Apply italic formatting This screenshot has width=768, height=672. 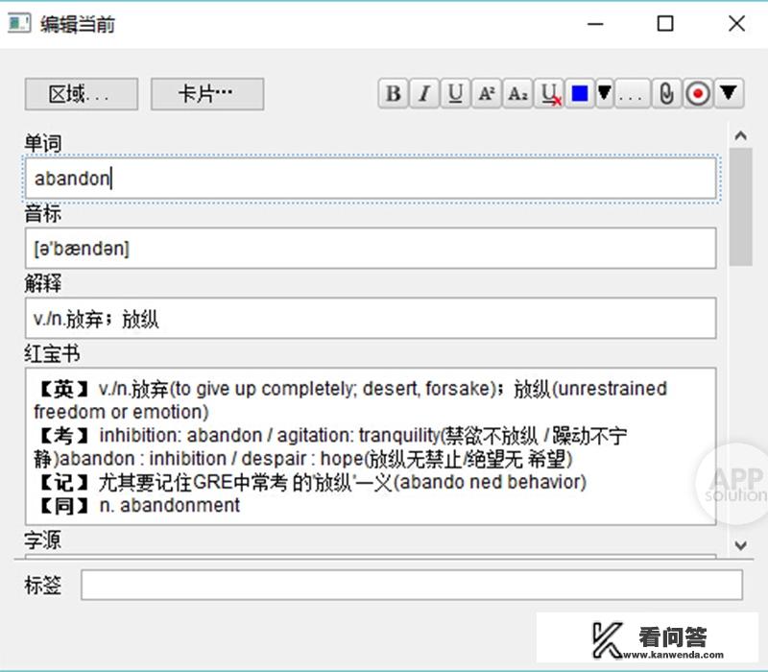click(423, 94)
